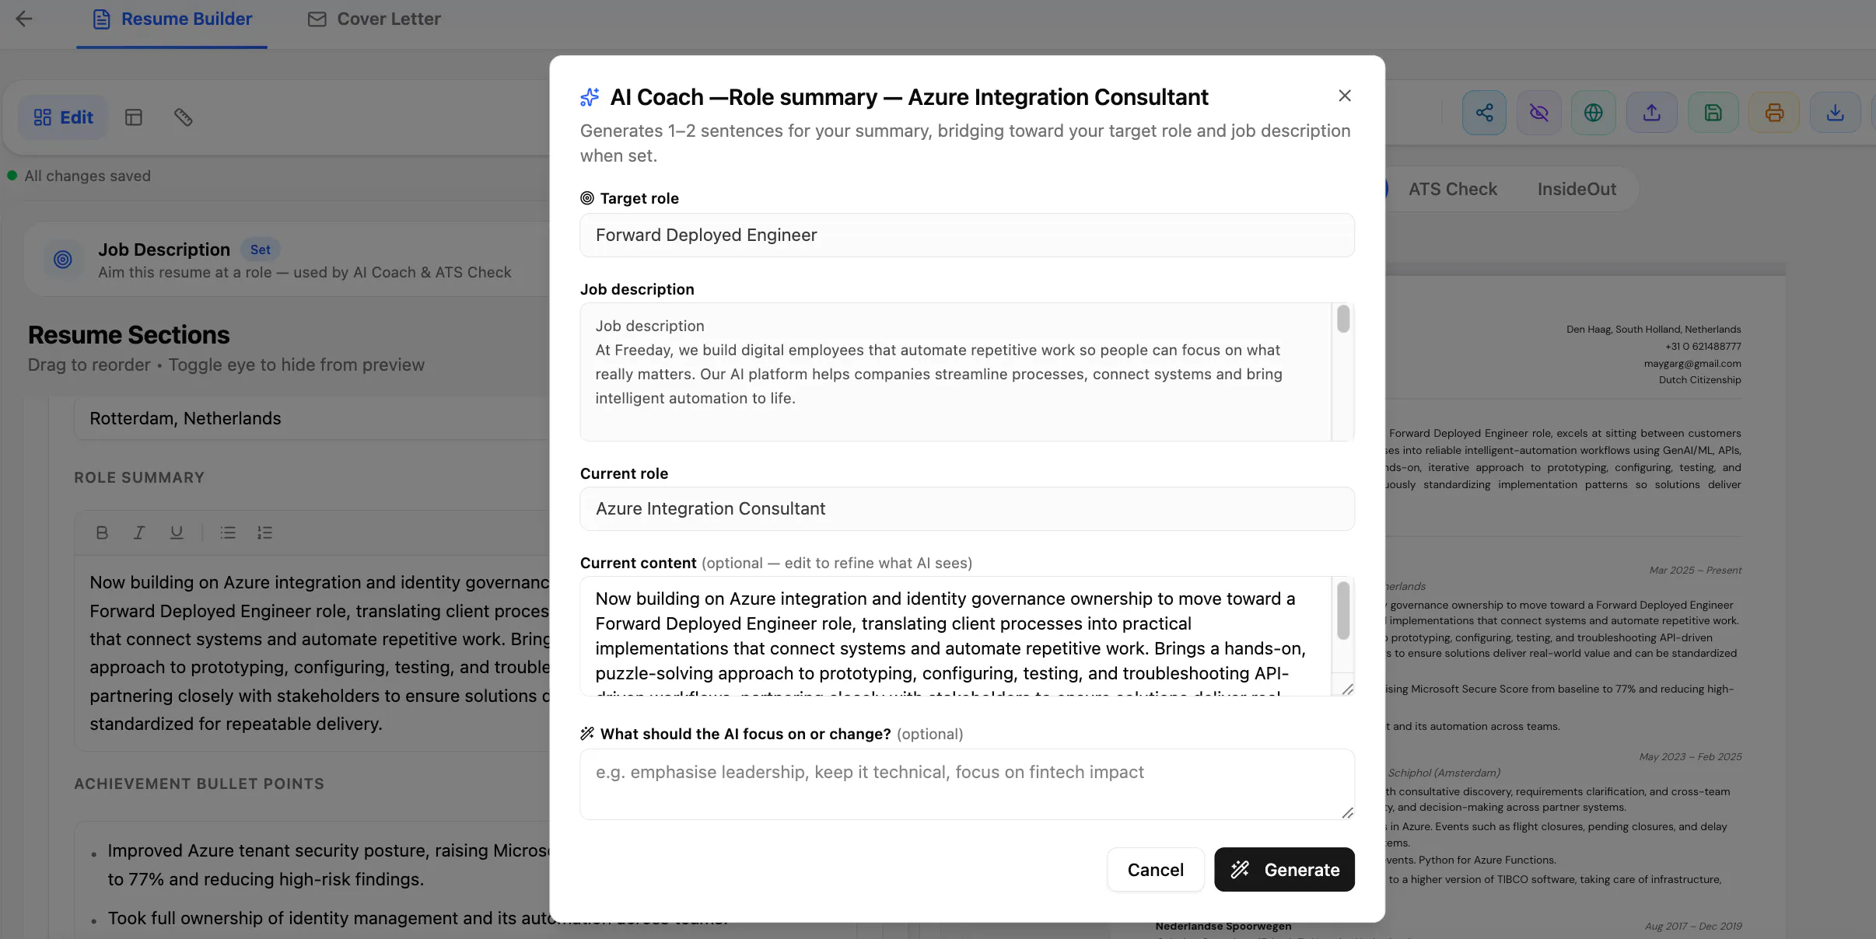Viewport: 1876px width, 939px height.
Task: Switch to the Cover Letter tab
Action: click(x=374, y=19)
